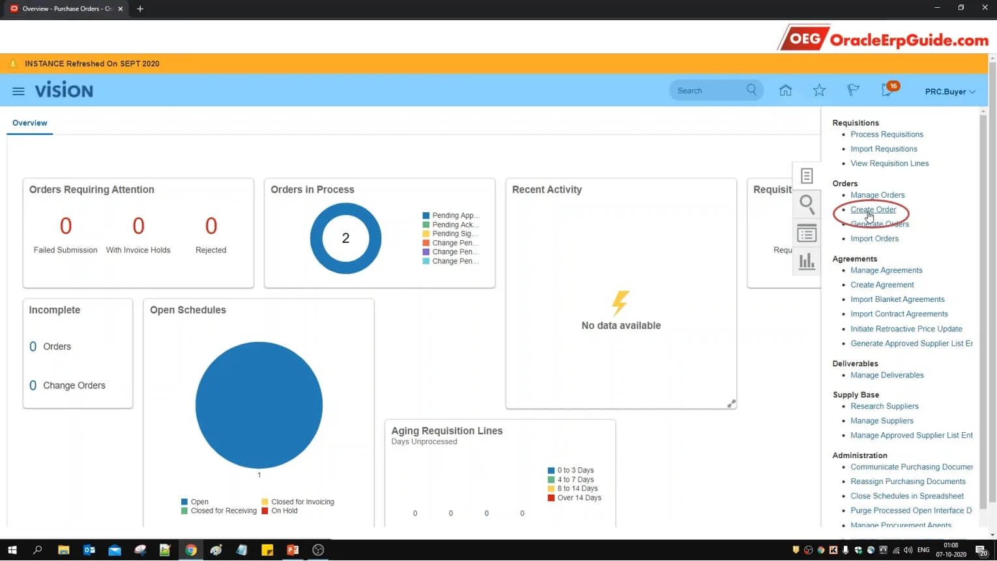Open the Windows Start menu

12,550
